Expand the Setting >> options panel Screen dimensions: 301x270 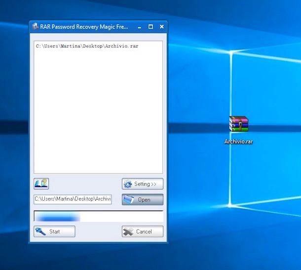pos(143,184)
